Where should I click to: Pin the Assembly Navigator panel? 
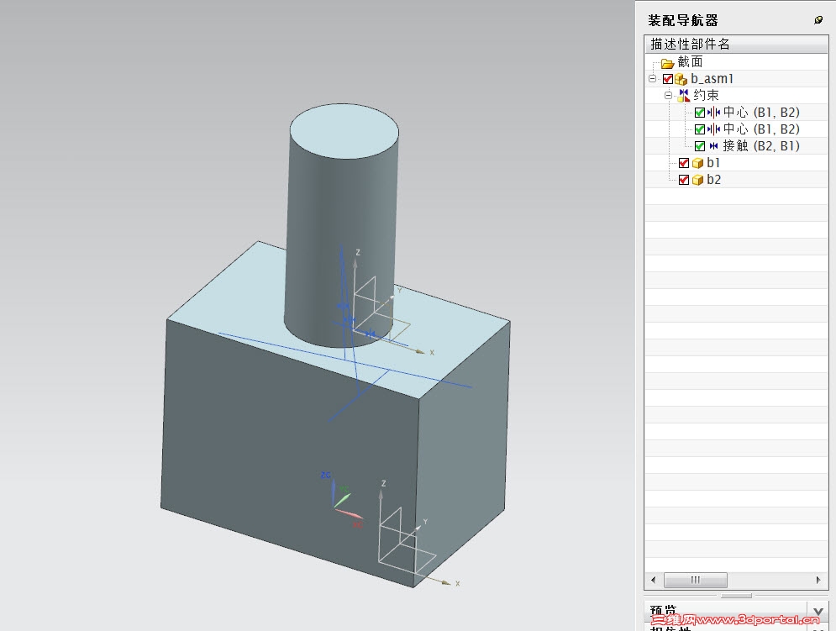[x=818, y=19]
